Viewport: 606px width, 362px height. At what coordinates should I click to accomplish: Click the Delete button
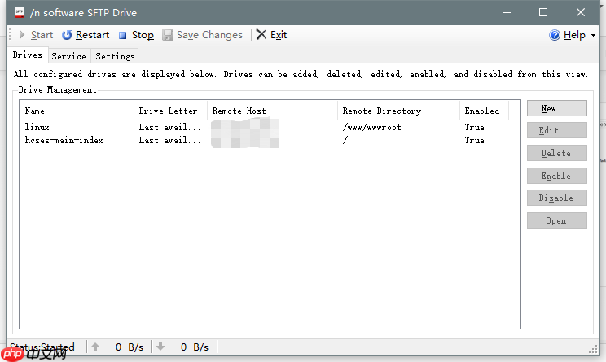coord(557,153)
